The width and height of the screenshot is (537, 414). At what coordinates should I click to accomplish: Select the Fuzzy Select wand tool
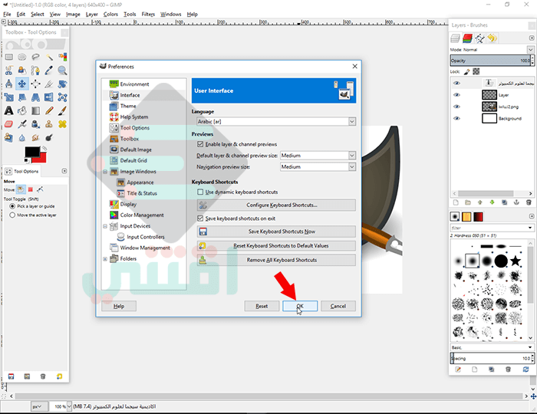(49, 57)
